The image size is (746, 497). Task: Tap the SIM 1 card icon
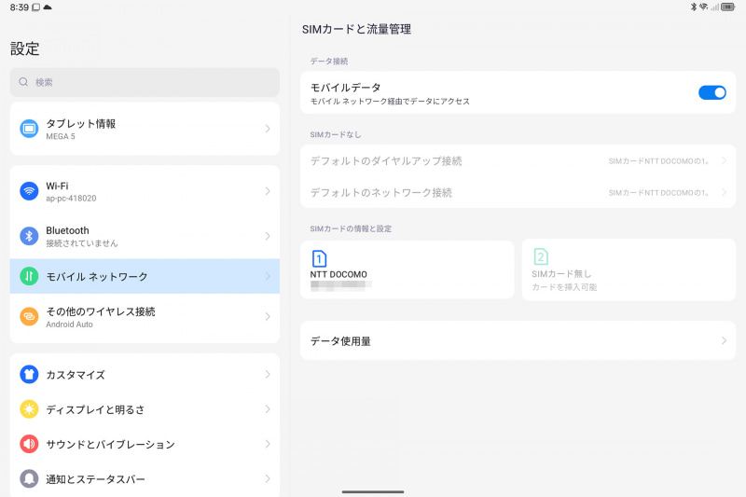click(319, 258)
